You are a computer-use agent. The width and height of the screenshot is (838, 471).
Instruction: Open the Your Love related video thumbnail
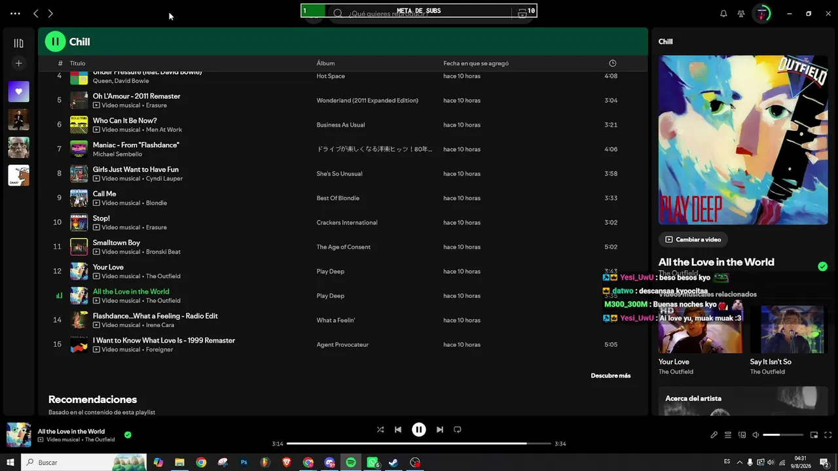(x=701, y=329)
